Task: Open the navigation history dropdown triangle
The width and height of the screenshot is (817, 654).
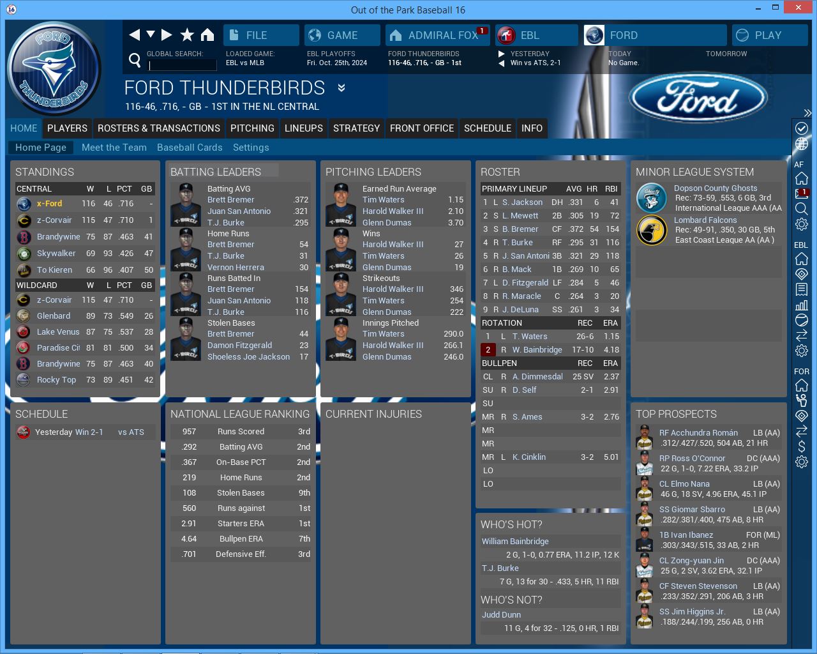Action: tap(151, 34)
